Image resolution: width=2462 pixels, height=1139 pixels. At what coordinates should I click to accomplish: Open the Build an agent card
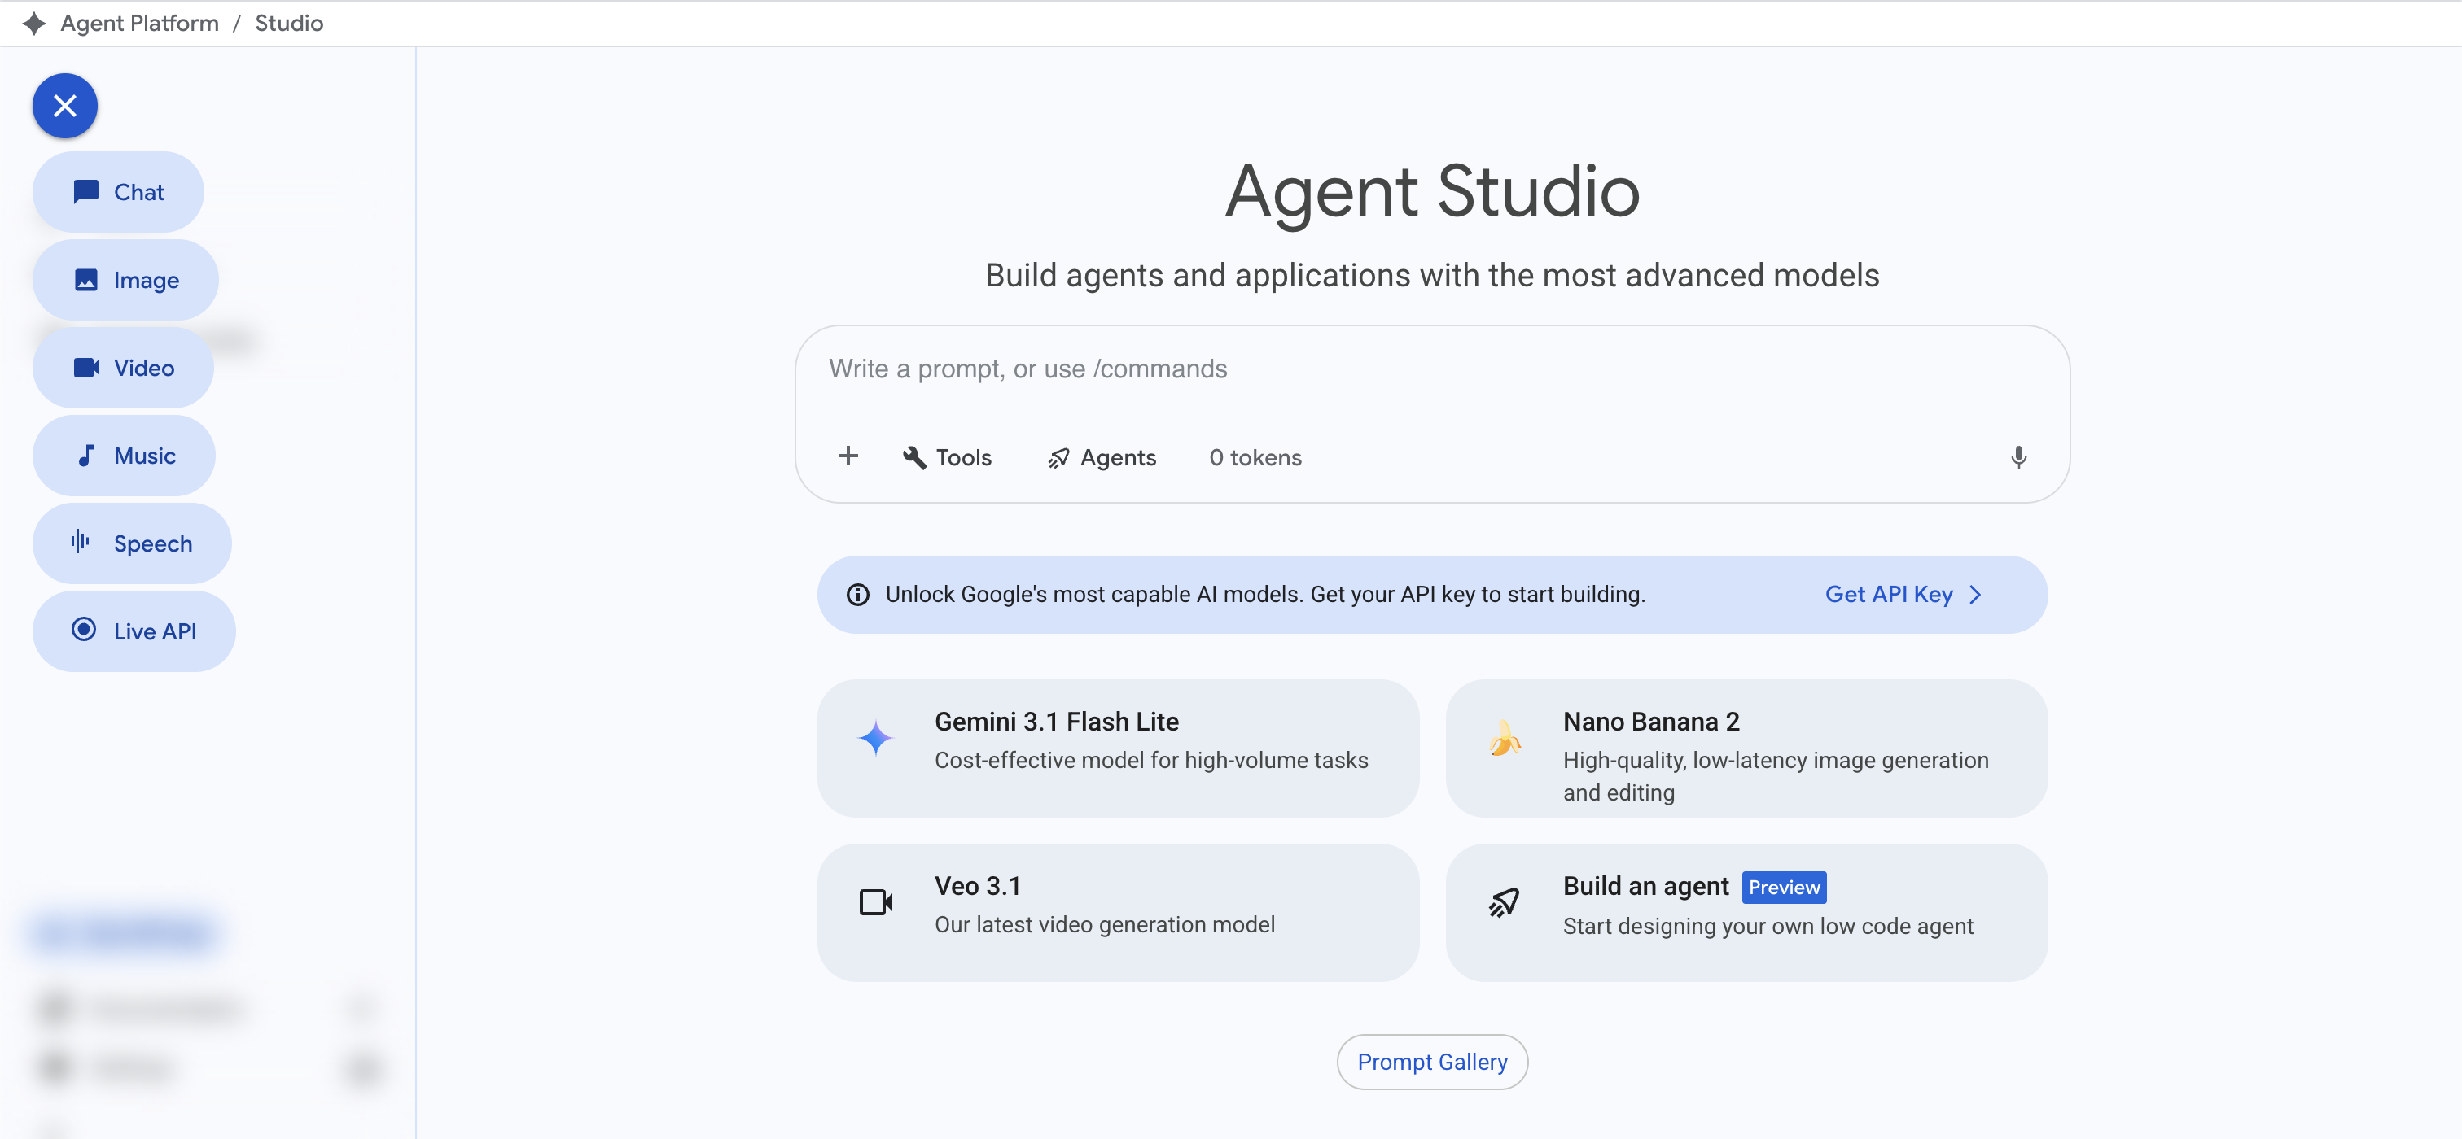(x=1746, y=912)
